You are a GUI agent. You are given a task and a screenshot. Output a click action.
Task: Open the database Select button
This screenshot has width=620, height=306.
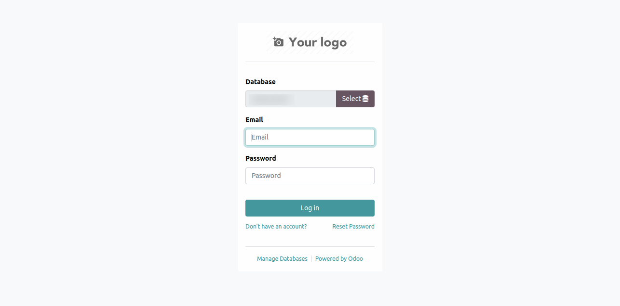[355, 99]
